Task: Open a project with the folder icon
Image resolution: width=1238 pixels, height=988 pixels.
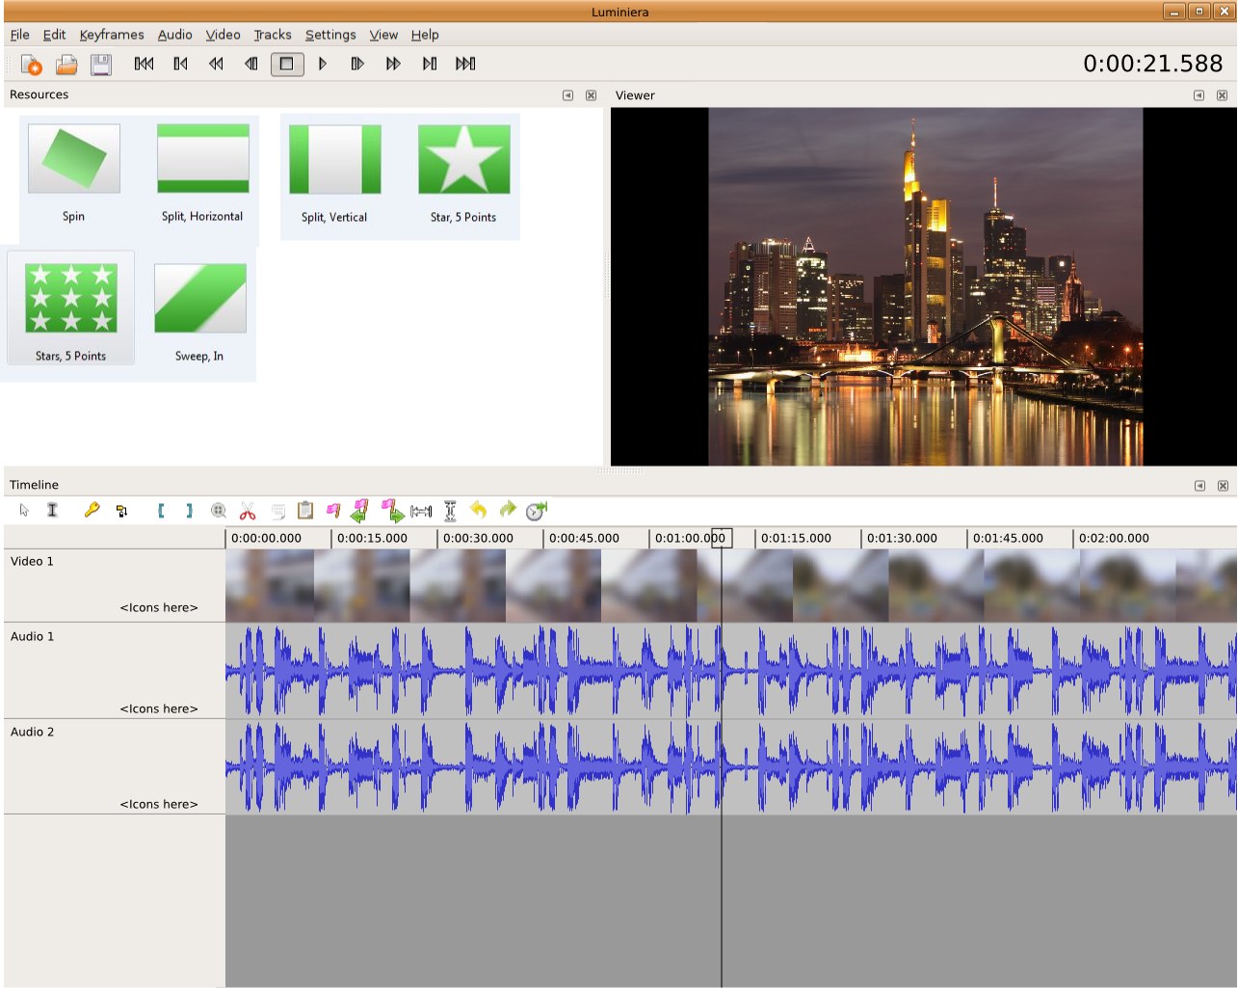Action: pyautogui.click(x=66, y=65)
